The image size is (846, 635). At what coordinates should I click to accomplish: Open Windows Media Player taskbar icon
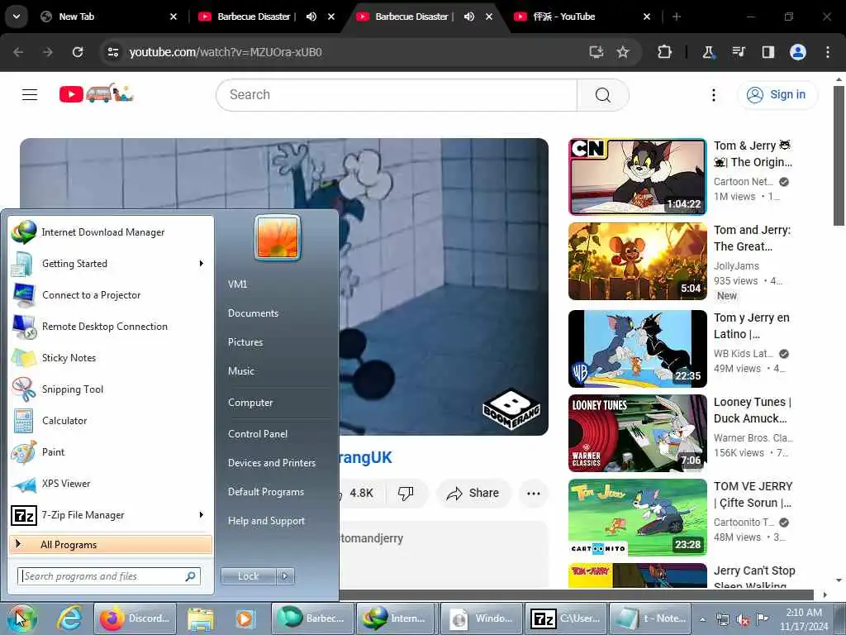[245, 618]
